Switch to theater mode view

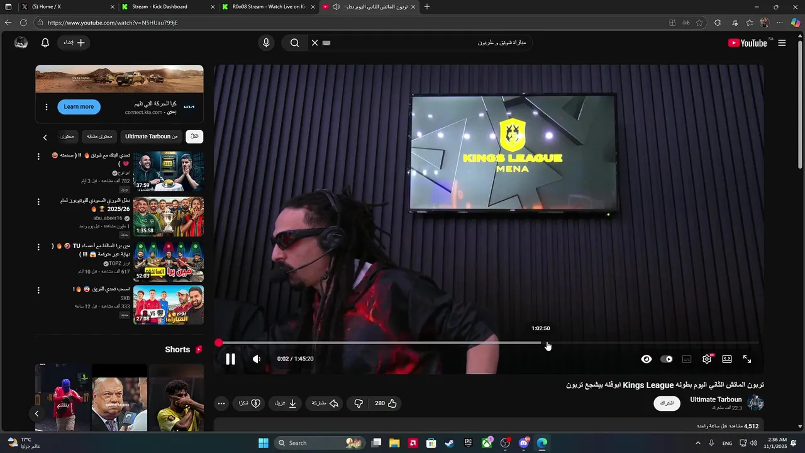(x=727, y=359)
